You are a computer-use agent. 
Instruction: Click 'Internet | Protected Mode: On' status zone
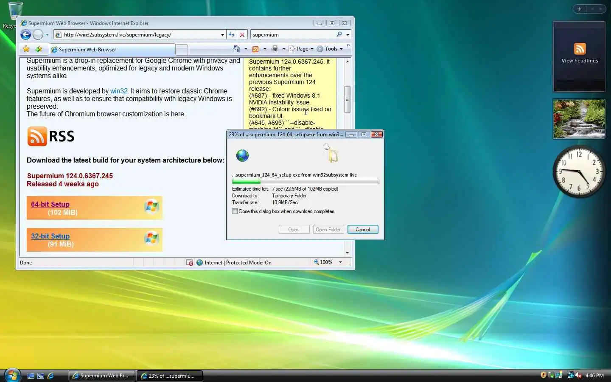pos(234,263)
